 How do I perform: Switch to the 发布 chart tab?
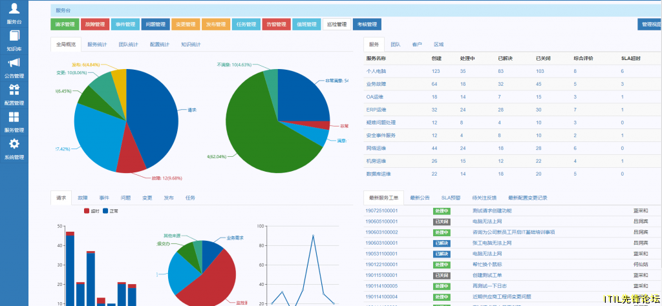(x=169, y=198)
